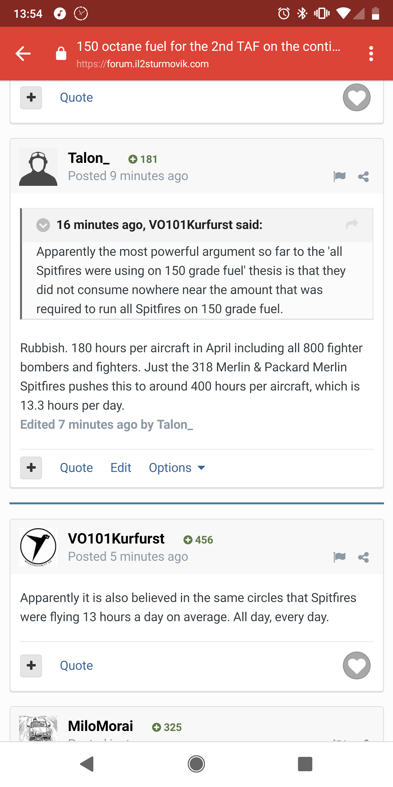This screenshot has width=393, height=787.
Task: Tap Android home navigation button
Action: pos(196,764)
